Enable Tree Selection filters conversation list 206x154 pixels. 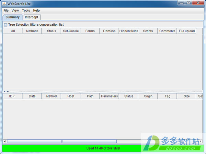click(5, 25)
